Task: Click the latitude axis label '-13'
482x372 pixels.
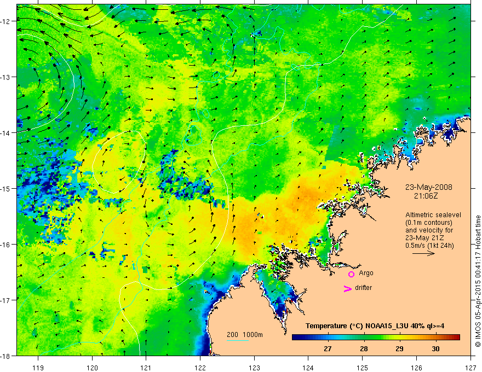Action: click(6, 77)
